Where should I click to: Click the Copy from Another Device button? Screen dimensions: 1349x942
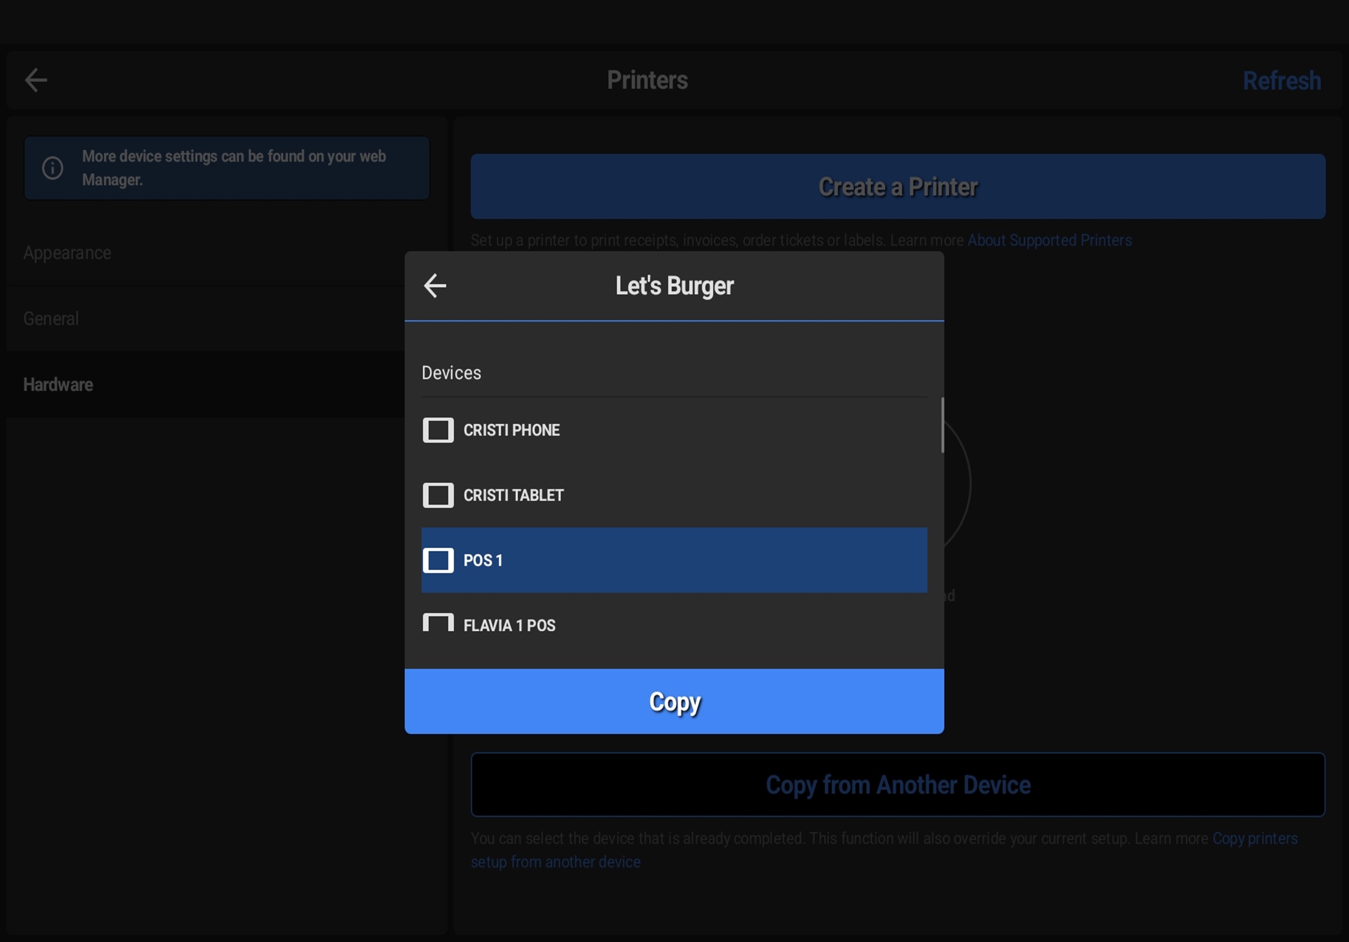pyautogui.click(x=897, y=784)
